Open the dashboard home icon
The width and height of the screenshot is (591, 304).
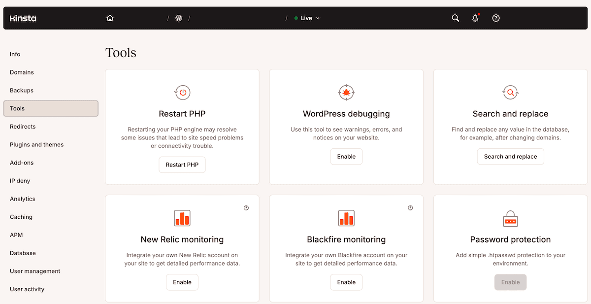(x=109, y=18)
